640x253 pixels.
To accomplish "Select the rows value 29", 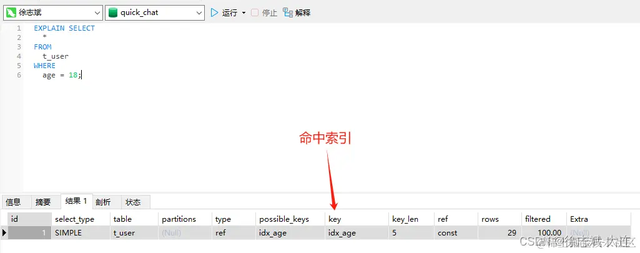I will pos(500,233).
